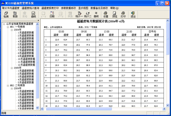Click the 打印 printer icon
The height and width of the screenshot is (116, 171).
pos(123,15)
